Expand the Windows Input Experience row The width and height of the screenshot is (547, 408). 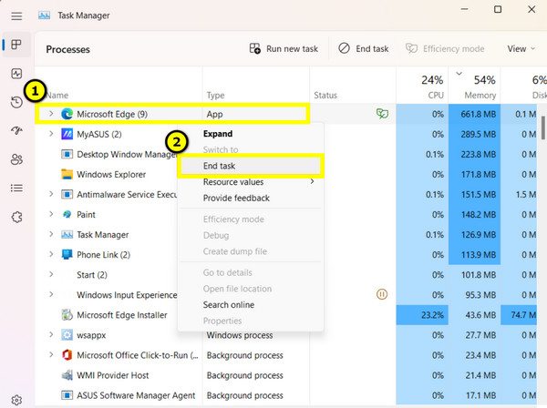[51, 294]
